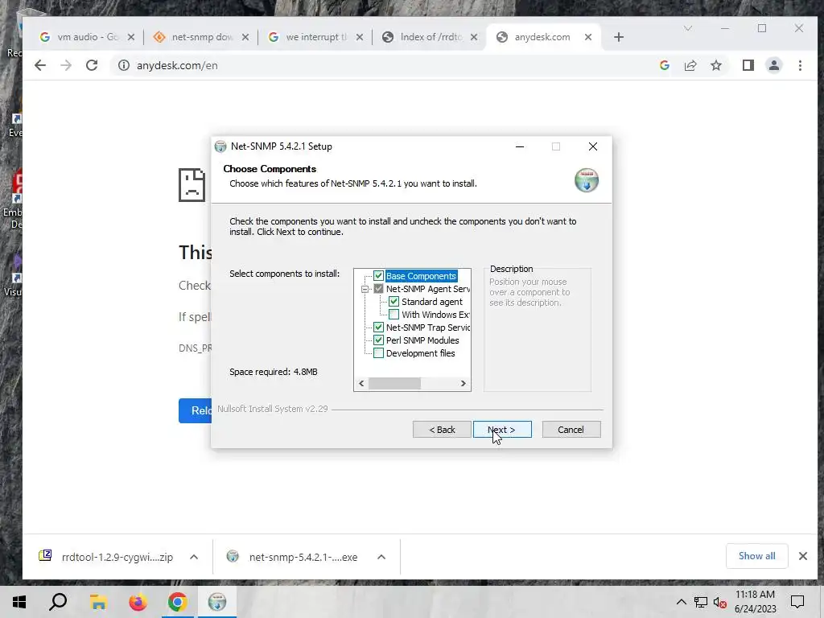Open net-snmp exe download options chevron
The width and height of the screenshot is (824, 618).
click(381, 557)
